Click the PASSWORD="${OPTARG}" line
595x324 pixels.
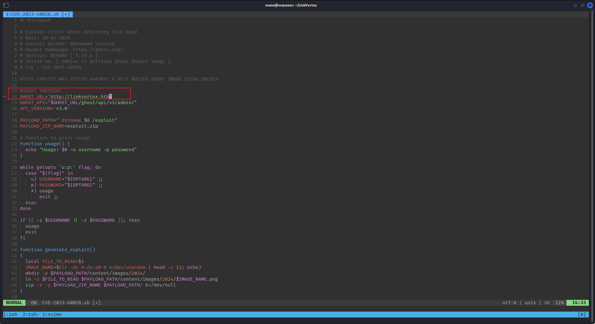(x=67, y=185)
